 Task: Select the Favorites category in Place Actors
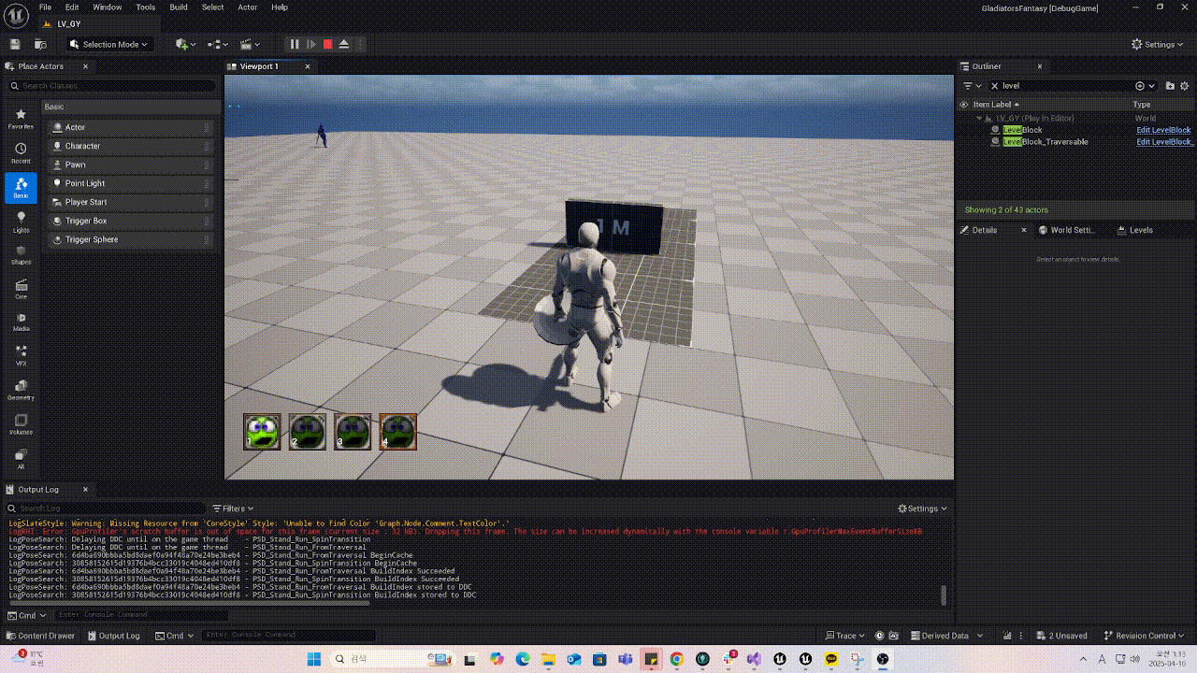pyautogui.click(x=21, y=119)
